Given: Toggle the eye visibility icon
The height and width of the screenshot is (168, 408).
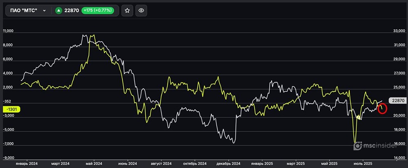Looking at the screenshot, I should pos(141,11).
